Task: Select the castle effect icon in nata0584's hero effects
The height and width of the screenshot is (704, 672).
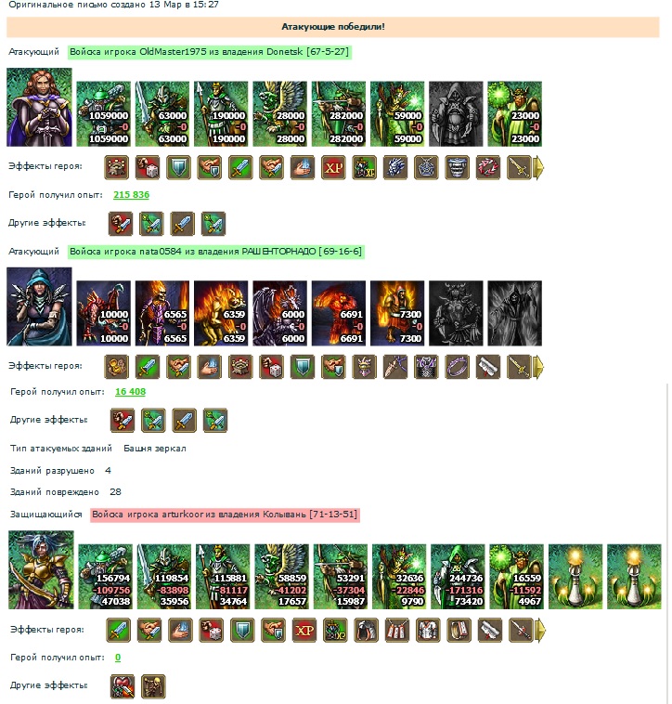Action: [x=240, y=367]
